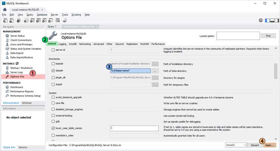Viewport: 280px width, 151px height.
Task: Open Data Import/Restore
Action: coord(21,57)
